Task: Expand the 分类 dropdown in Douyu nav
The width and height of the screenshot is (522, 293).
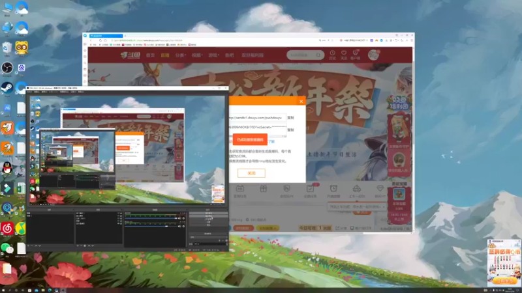Action: point(181,55)
